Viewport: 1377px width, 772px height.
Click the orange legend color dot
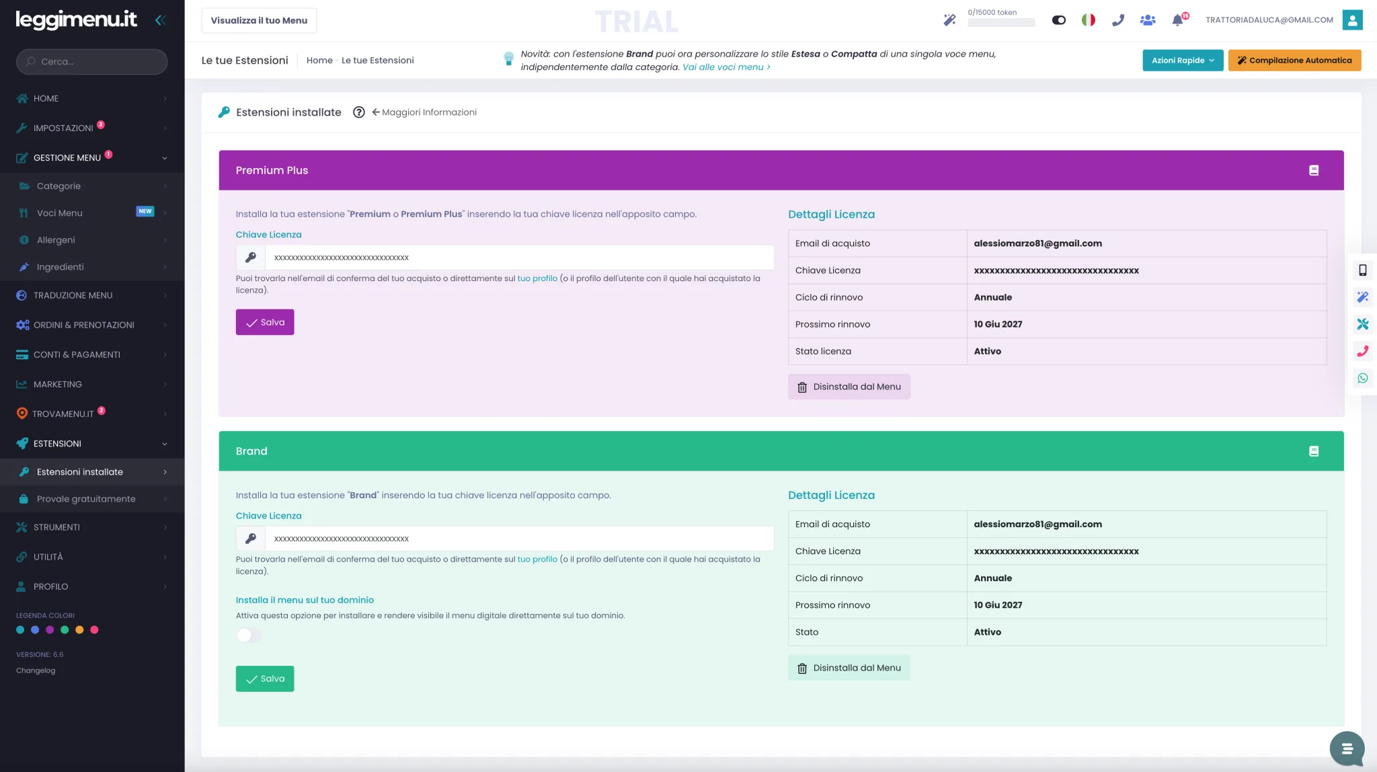79,630
